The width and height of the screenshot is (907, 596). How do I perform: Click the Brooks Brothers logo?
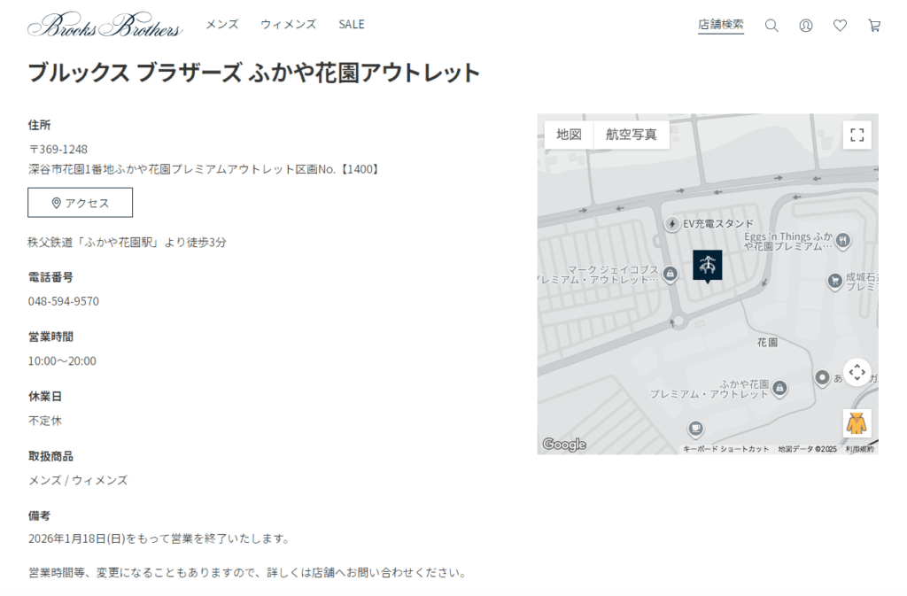click(x=105, y=26)
